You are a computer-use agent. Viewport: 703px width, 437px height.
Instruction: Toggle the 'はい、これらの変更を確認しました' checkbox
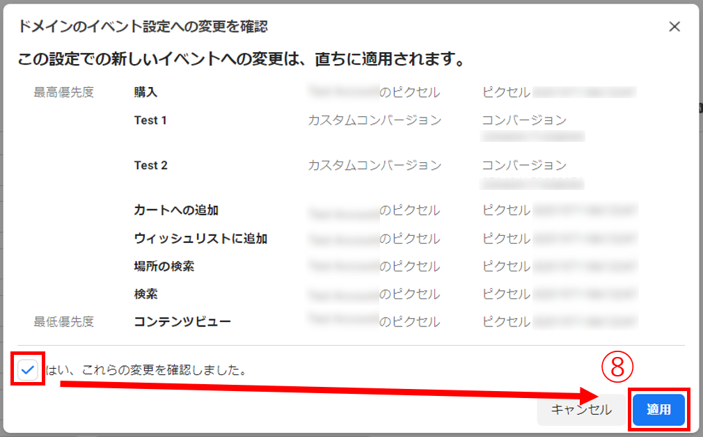click(x=28, y=370)
